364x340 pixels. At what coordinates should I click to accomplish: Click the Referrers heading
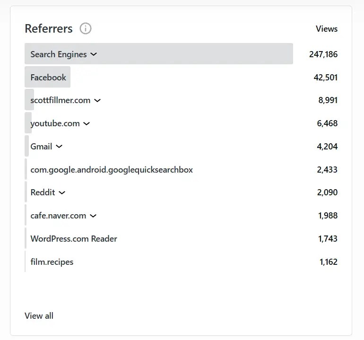click(x=49, y=28)
